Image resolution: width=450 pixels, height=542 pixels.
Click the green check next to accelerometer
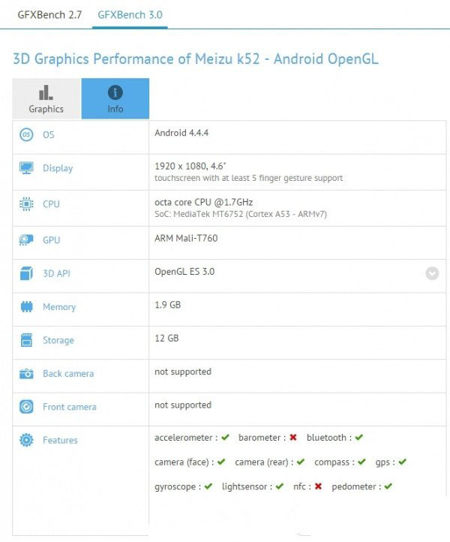pos(225,438)
